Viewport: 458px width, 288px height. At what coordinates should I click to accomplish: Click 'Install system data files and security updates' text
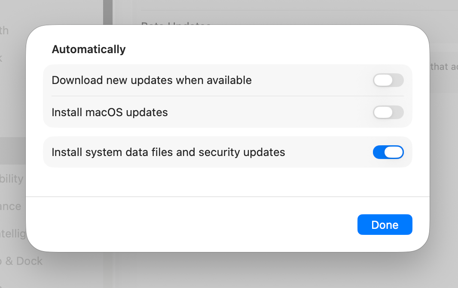[168, 152]
